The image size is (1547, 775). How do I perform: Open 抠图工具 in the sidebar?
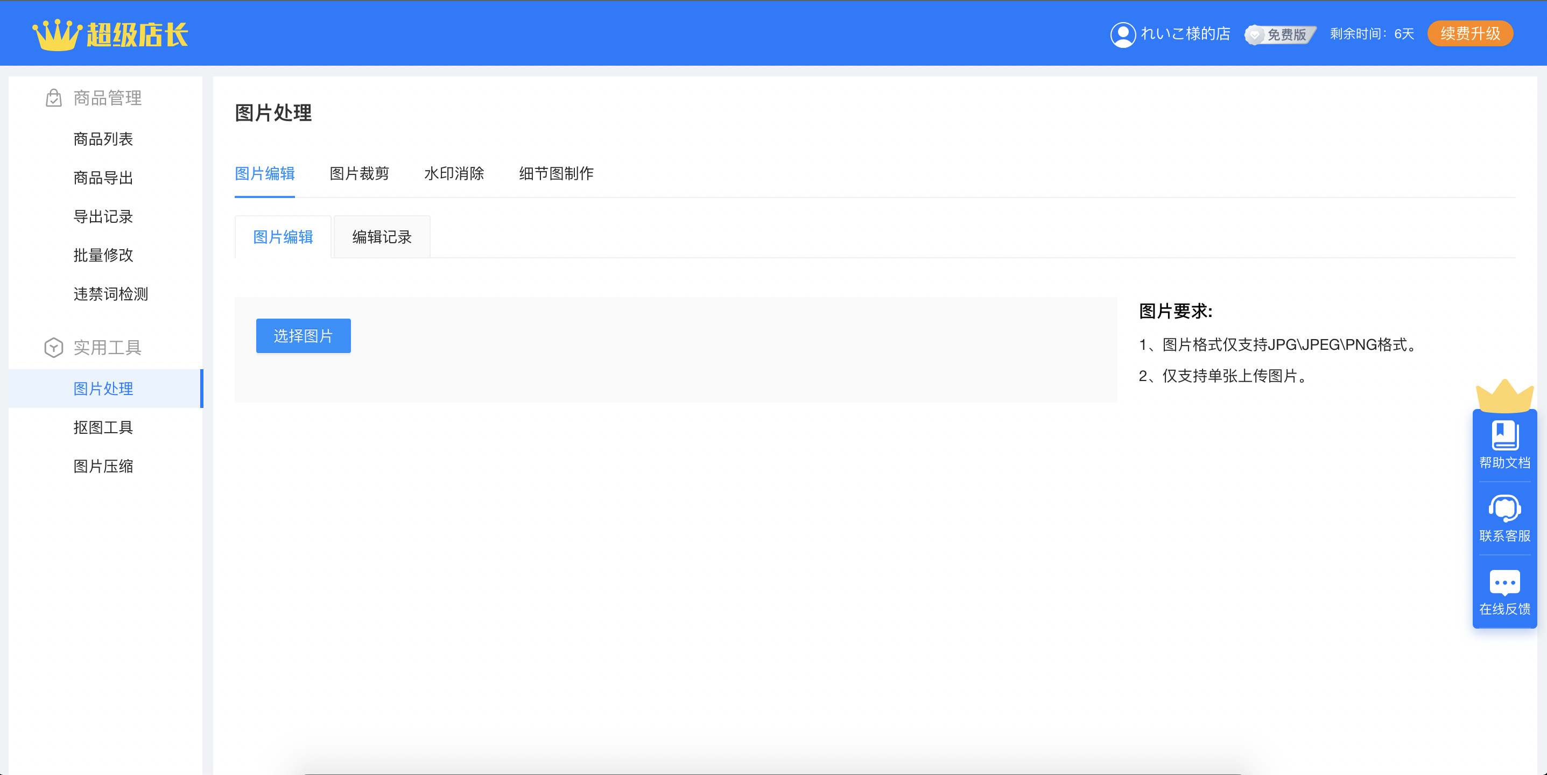[103, 427]
